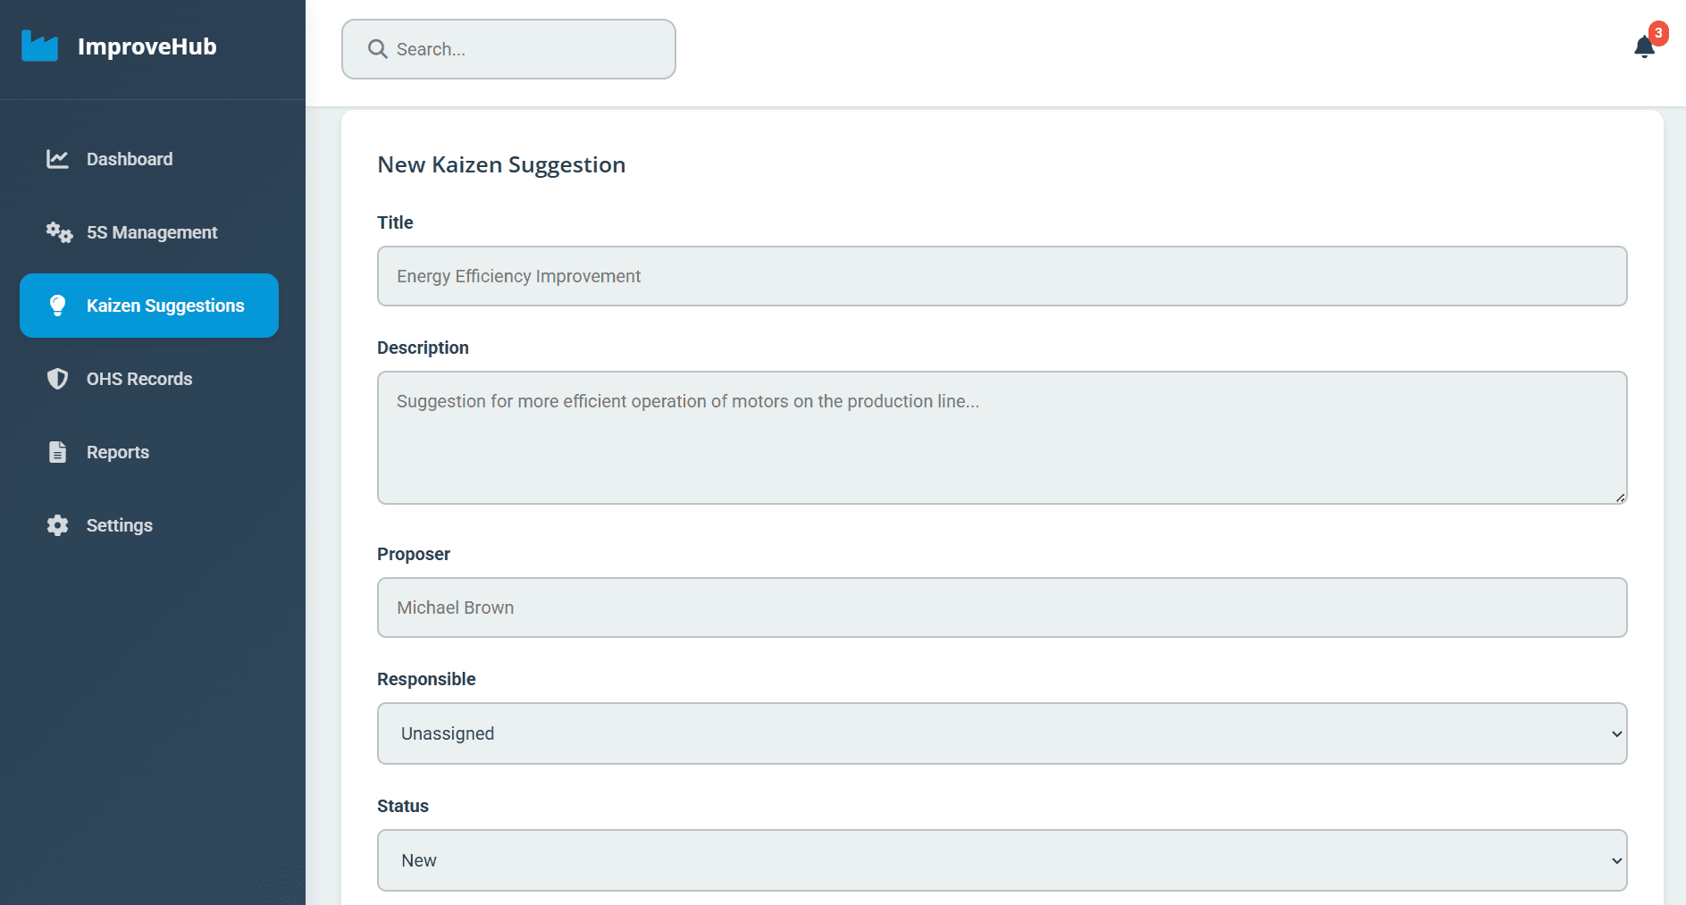Click inside the Description textarea
The height and width of the screenshot is (905, 1686).
(1001, 438)
